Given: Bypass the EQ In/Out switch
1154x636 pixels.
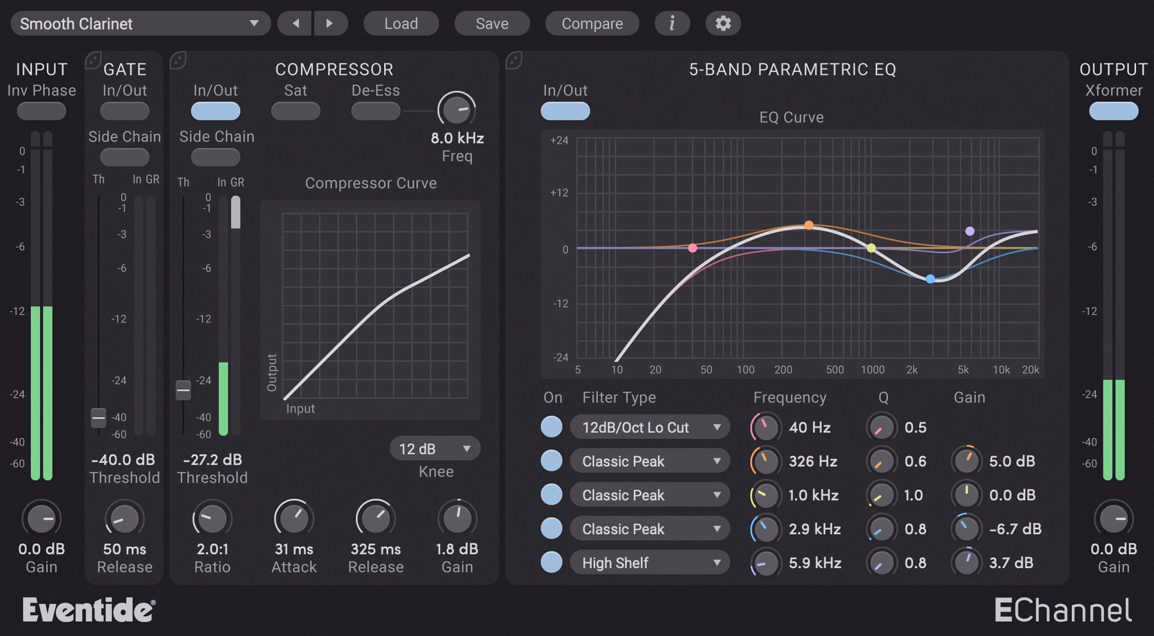Looking at the screenshot, I should tap(565, 111).
